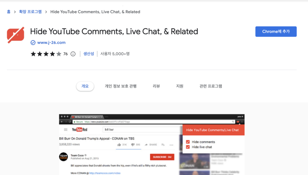Click the preview browser address bar
The image size is (308, 175).
click(x=154, y=122)
